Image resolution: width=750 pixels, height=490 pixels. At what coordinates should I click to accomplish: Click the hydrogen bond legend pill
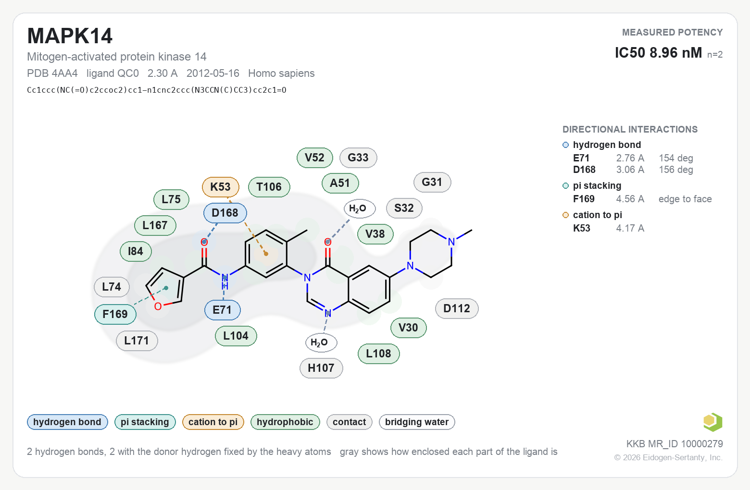(x=67, y=422)
